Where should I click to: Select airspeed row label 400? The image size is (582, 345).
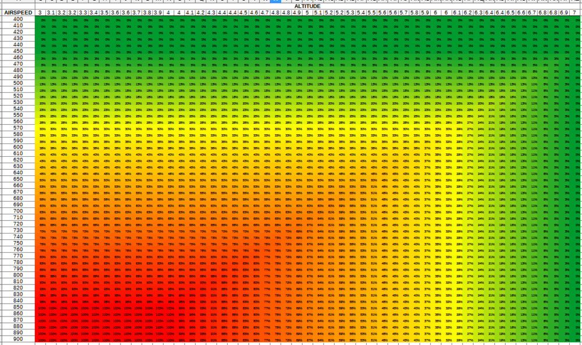[18, 19]
